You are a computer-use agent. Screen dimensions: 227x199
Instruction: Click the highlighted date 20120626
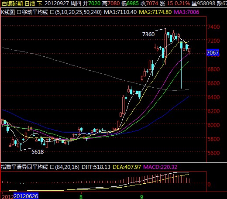pos(26,196)
